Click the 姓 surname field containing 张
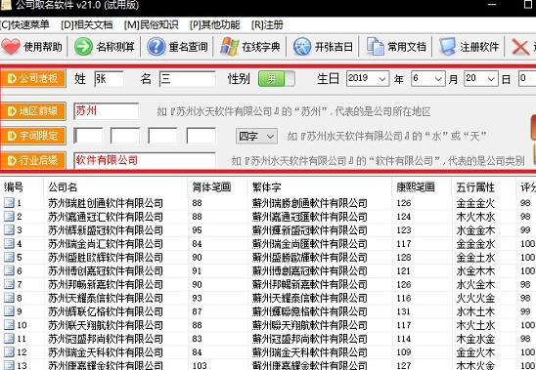 click(109, 79)
